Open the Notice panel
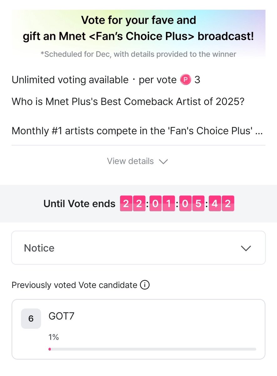The image size is (277, 376). click(x=138, y=248)
